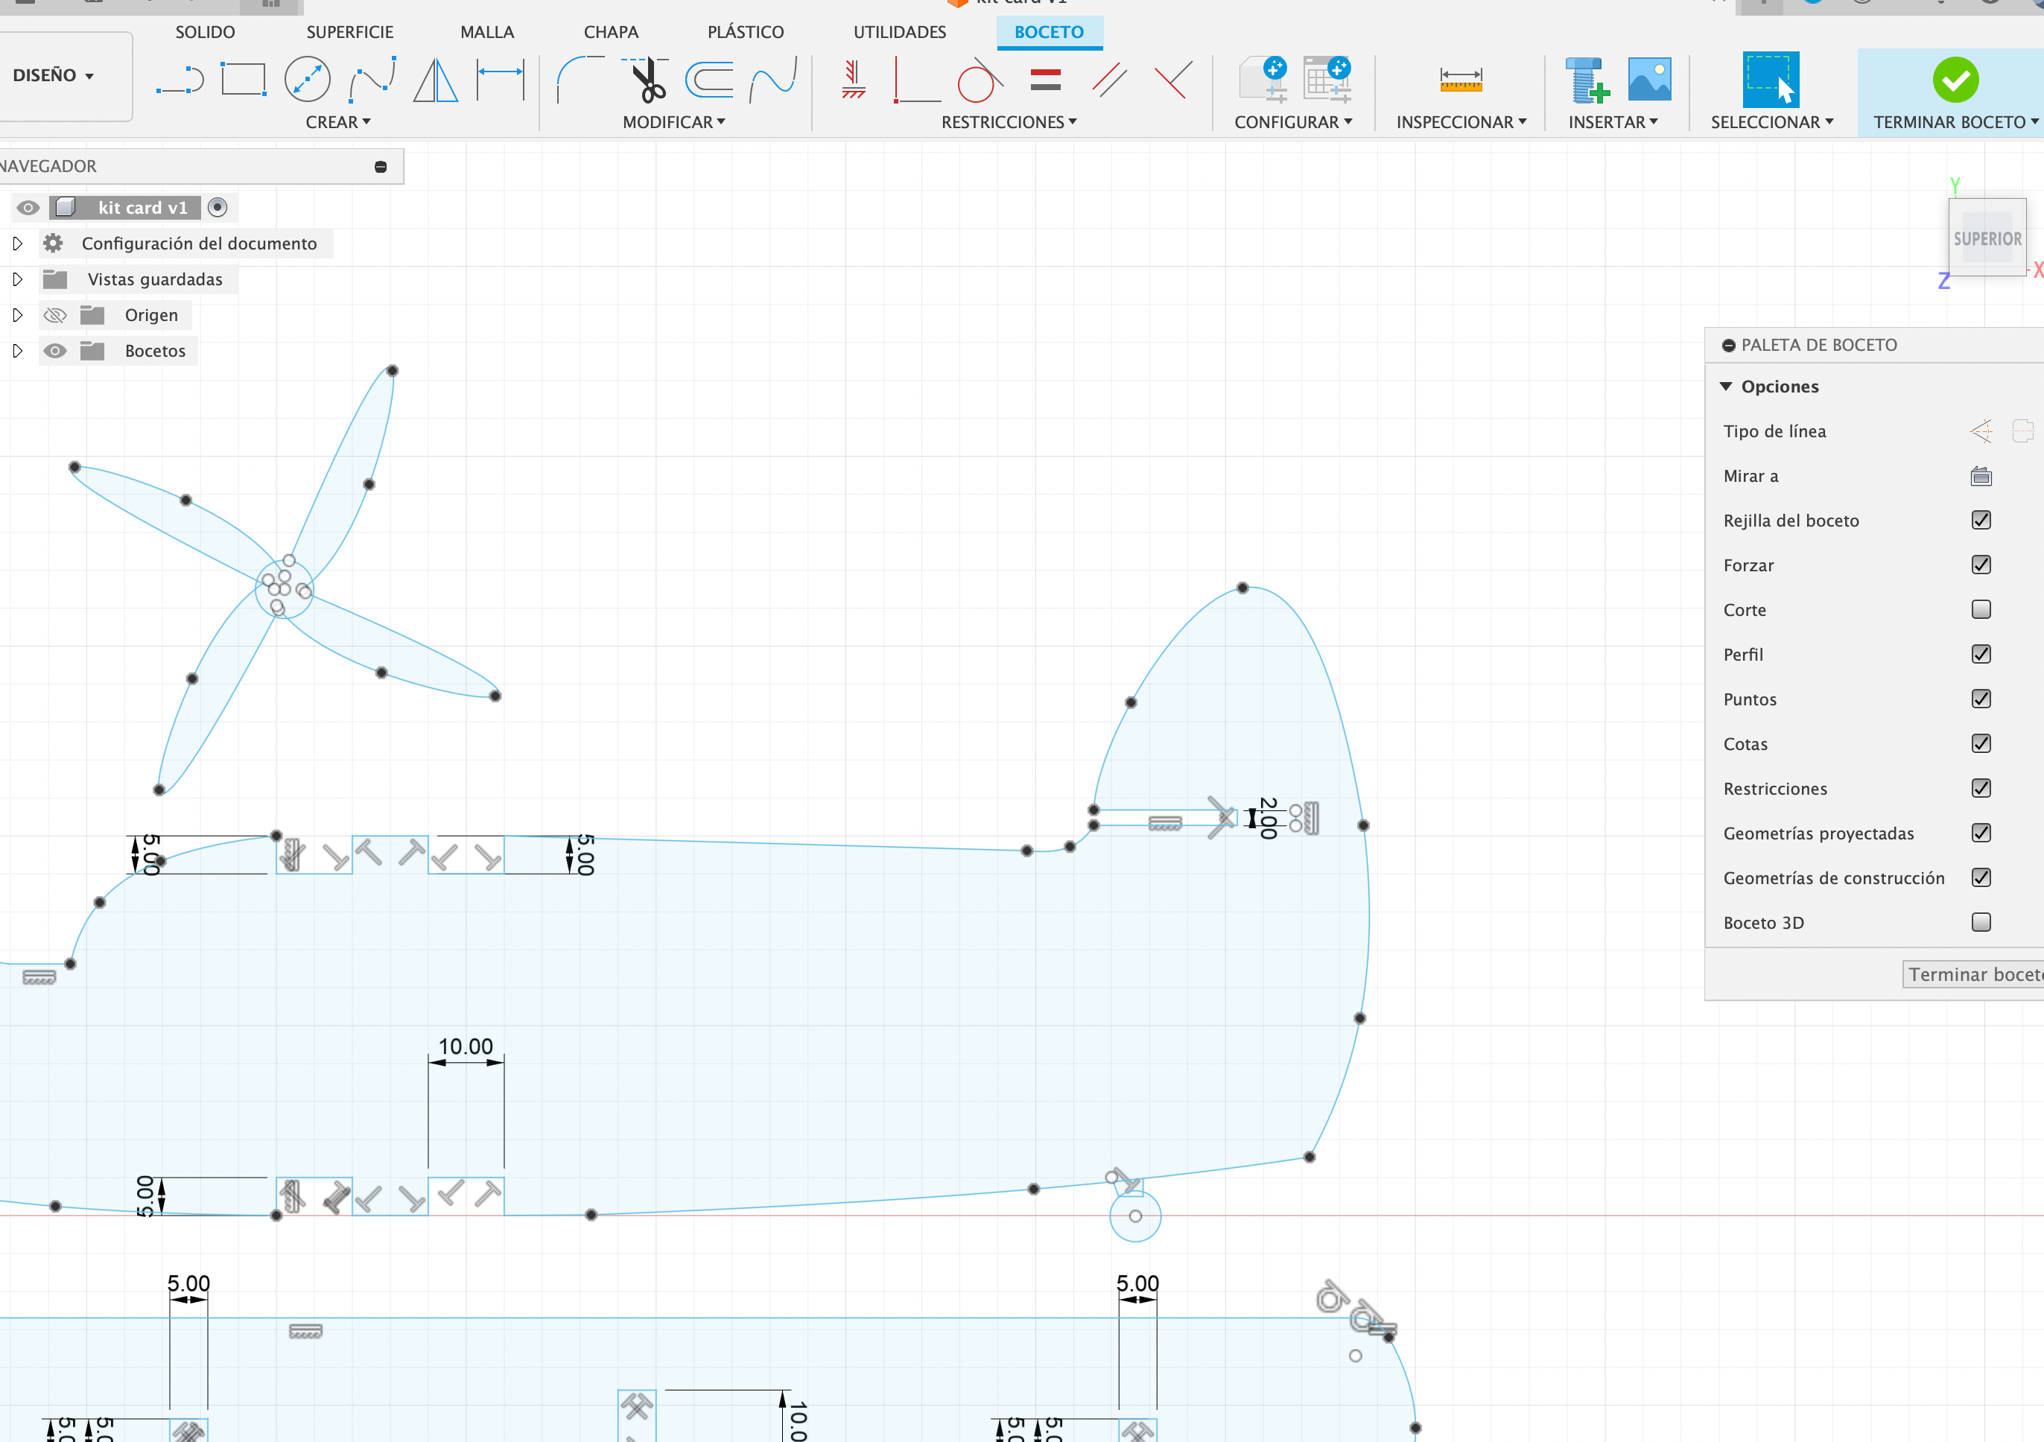Disable Boceto 3D checkbox
This screenshot has height=1442, width=2044.
coord(1980,922)
